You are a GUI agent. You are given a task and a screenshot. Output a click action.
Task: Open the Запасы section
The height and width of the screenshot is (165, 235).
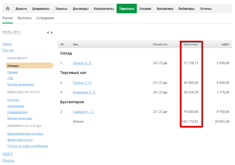(x=61, y=9)
